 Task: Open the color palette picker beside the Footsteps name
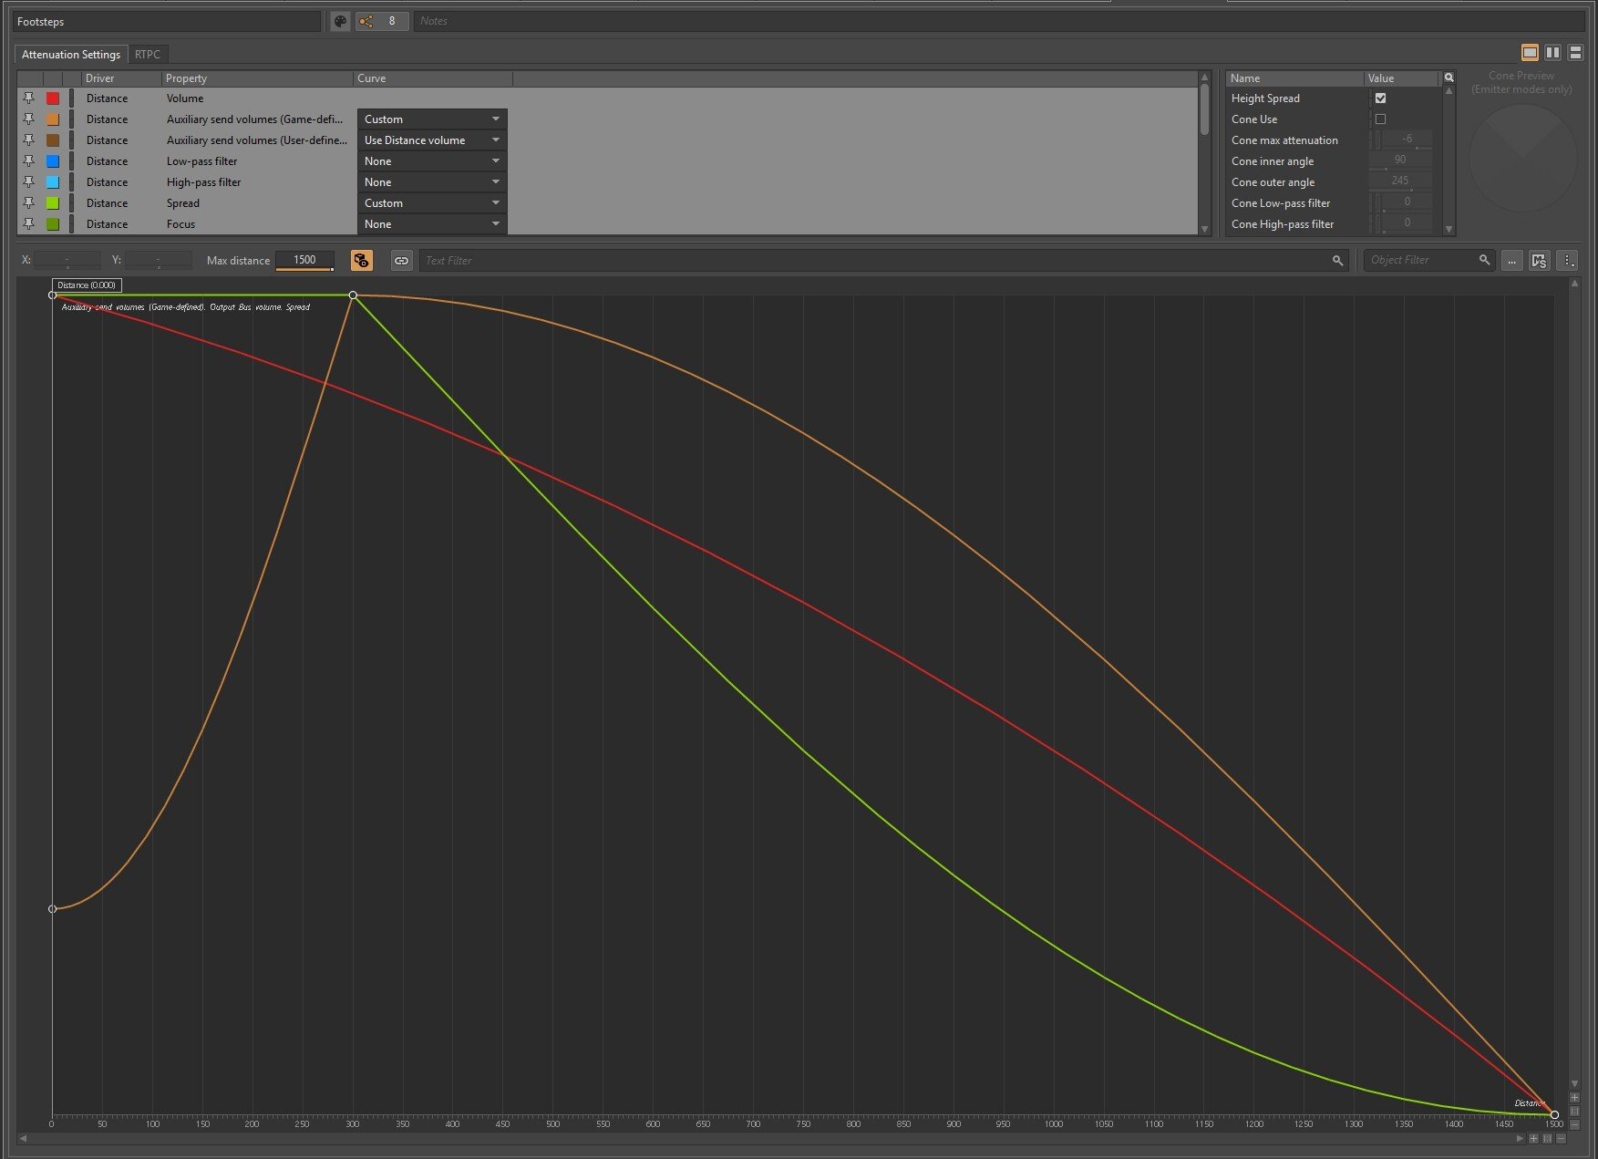[x=340, y=21]
